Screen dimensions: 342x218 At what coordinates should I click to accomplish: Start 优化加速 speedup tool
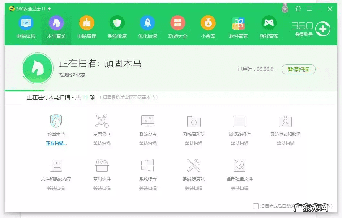[147, 27]
